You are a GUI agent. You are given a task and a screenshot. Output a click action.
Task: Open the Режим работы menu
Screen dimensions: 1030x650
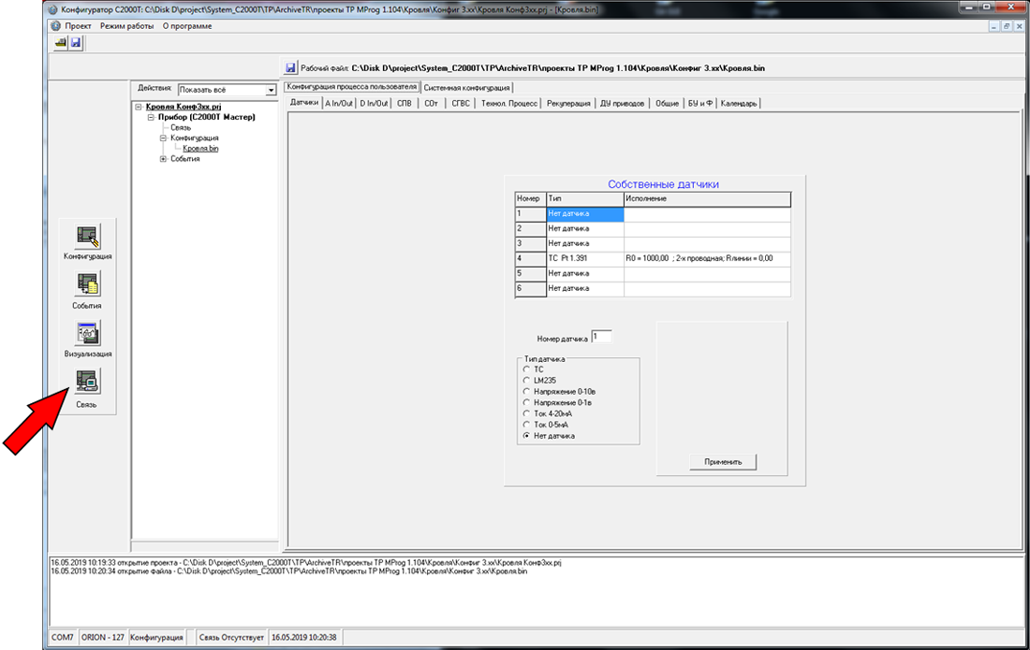[126, 26]
